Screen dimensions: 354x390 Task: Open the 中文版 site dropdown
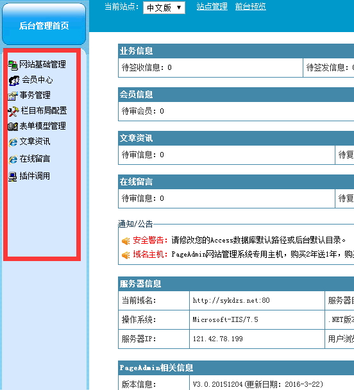point(164,8)
